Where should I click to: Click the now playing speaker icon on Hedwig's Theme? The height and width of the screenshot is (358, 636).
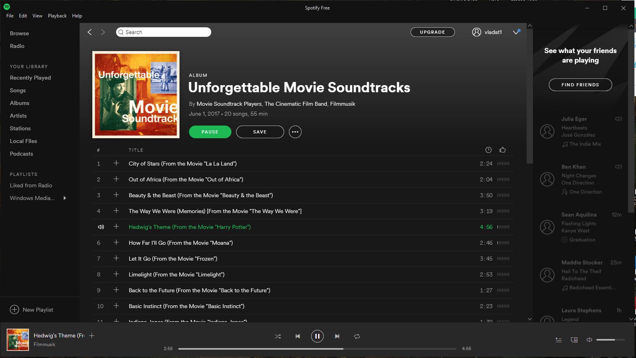coord(101,227)
